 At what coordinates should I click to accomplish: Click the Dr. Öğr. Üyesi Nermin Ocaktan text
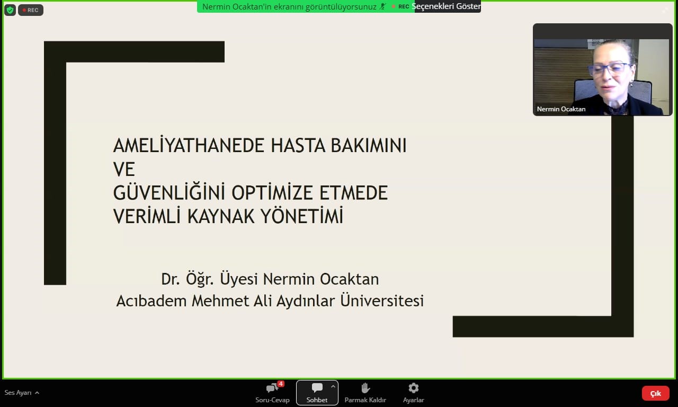coord(270,279)
